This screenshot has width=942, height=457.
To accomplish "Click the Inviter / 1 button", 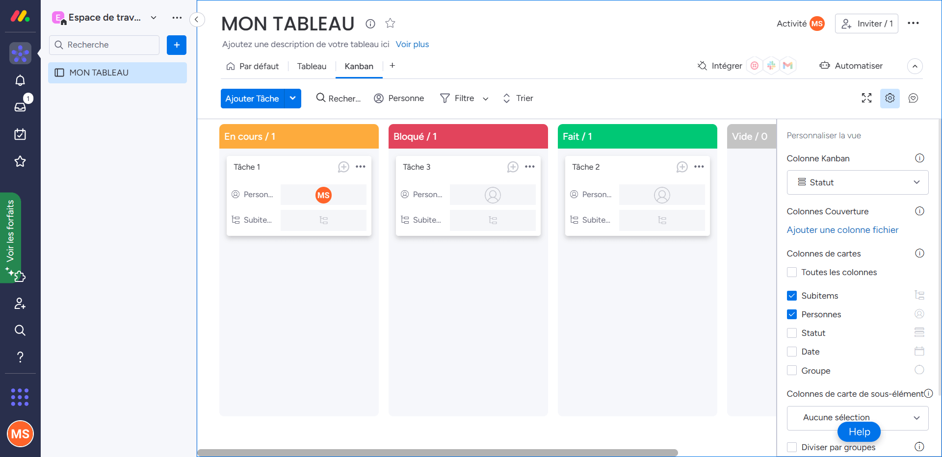I will point(866,24).
